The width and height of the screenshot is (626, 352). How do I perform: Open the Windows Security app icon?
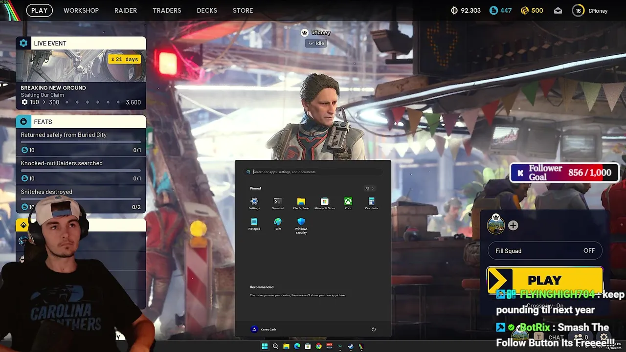pos(301,225)
